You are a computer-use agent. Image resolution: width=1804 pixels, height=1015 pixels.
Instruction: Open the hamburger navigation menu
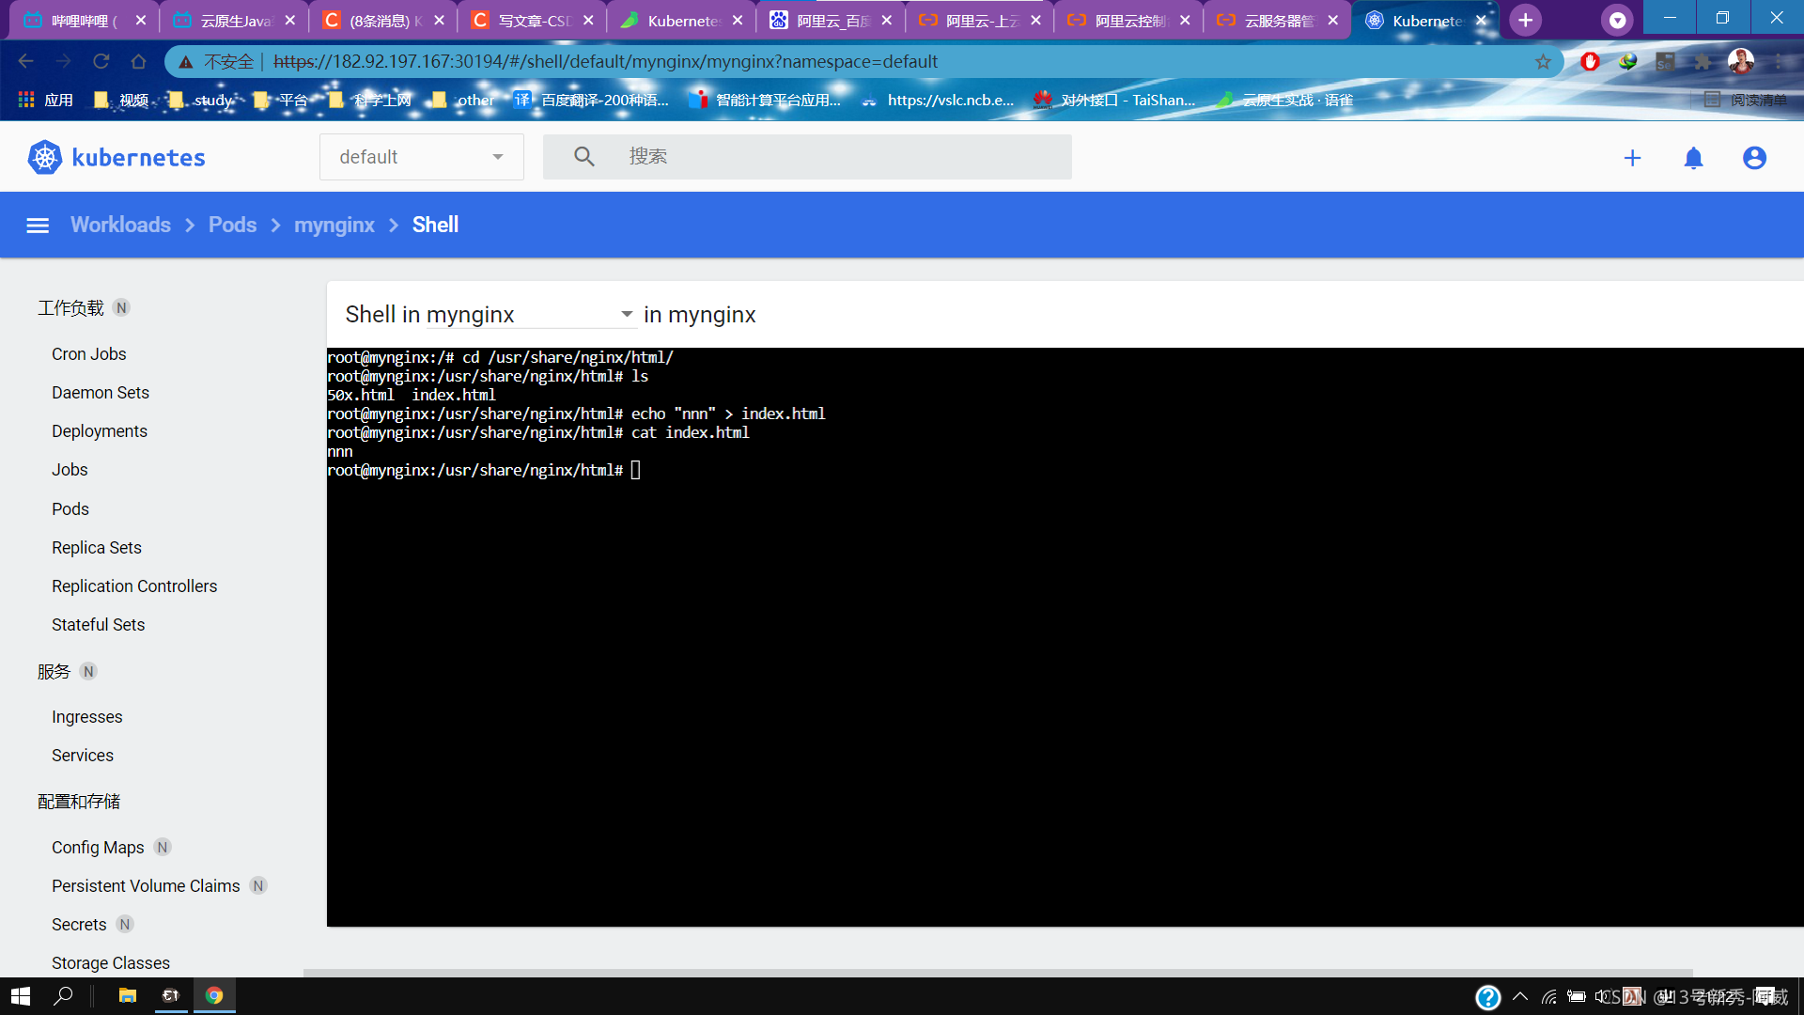(38, 226)
